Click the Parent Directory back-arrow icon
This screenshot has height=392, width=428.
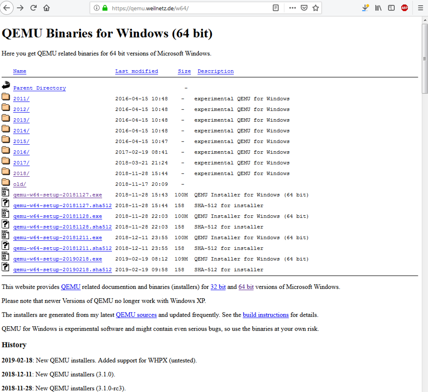tap(6, 86)
